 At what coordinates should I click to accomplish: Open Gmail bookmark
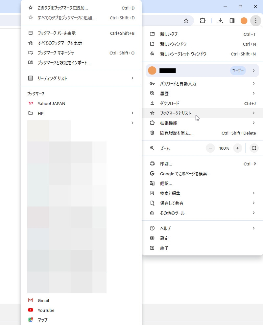[43, 300]
